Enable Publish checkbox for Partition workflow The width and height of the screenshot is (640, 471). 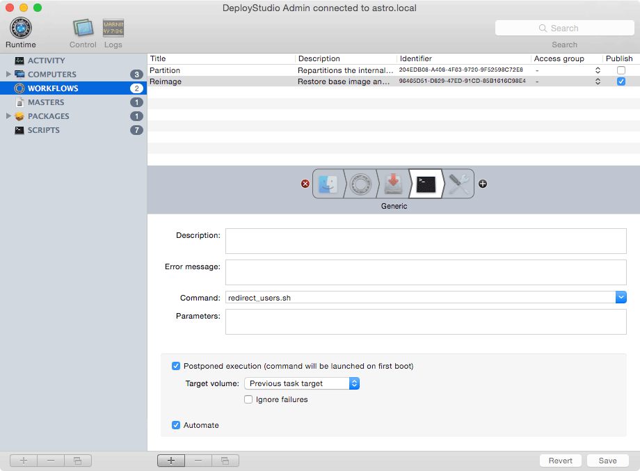pos(621,70)
